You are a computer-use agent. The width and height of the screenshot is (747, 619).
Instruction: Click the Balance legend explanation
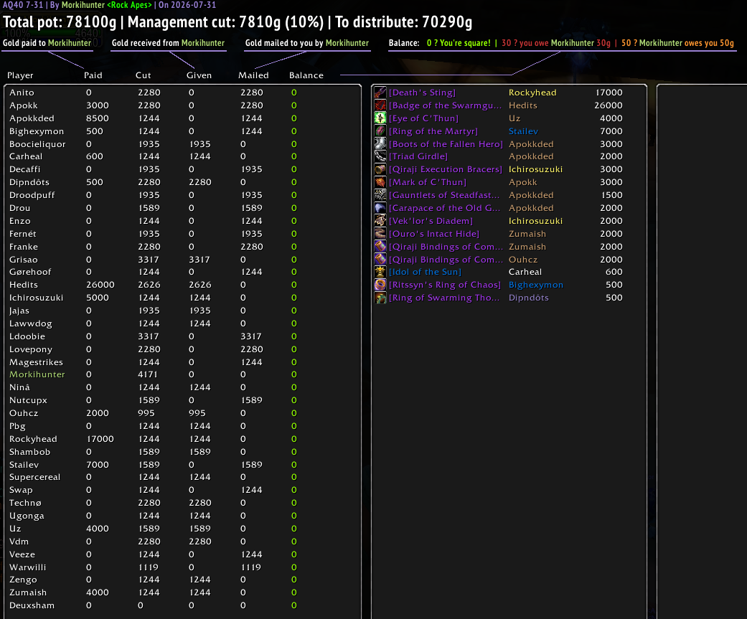561,43
